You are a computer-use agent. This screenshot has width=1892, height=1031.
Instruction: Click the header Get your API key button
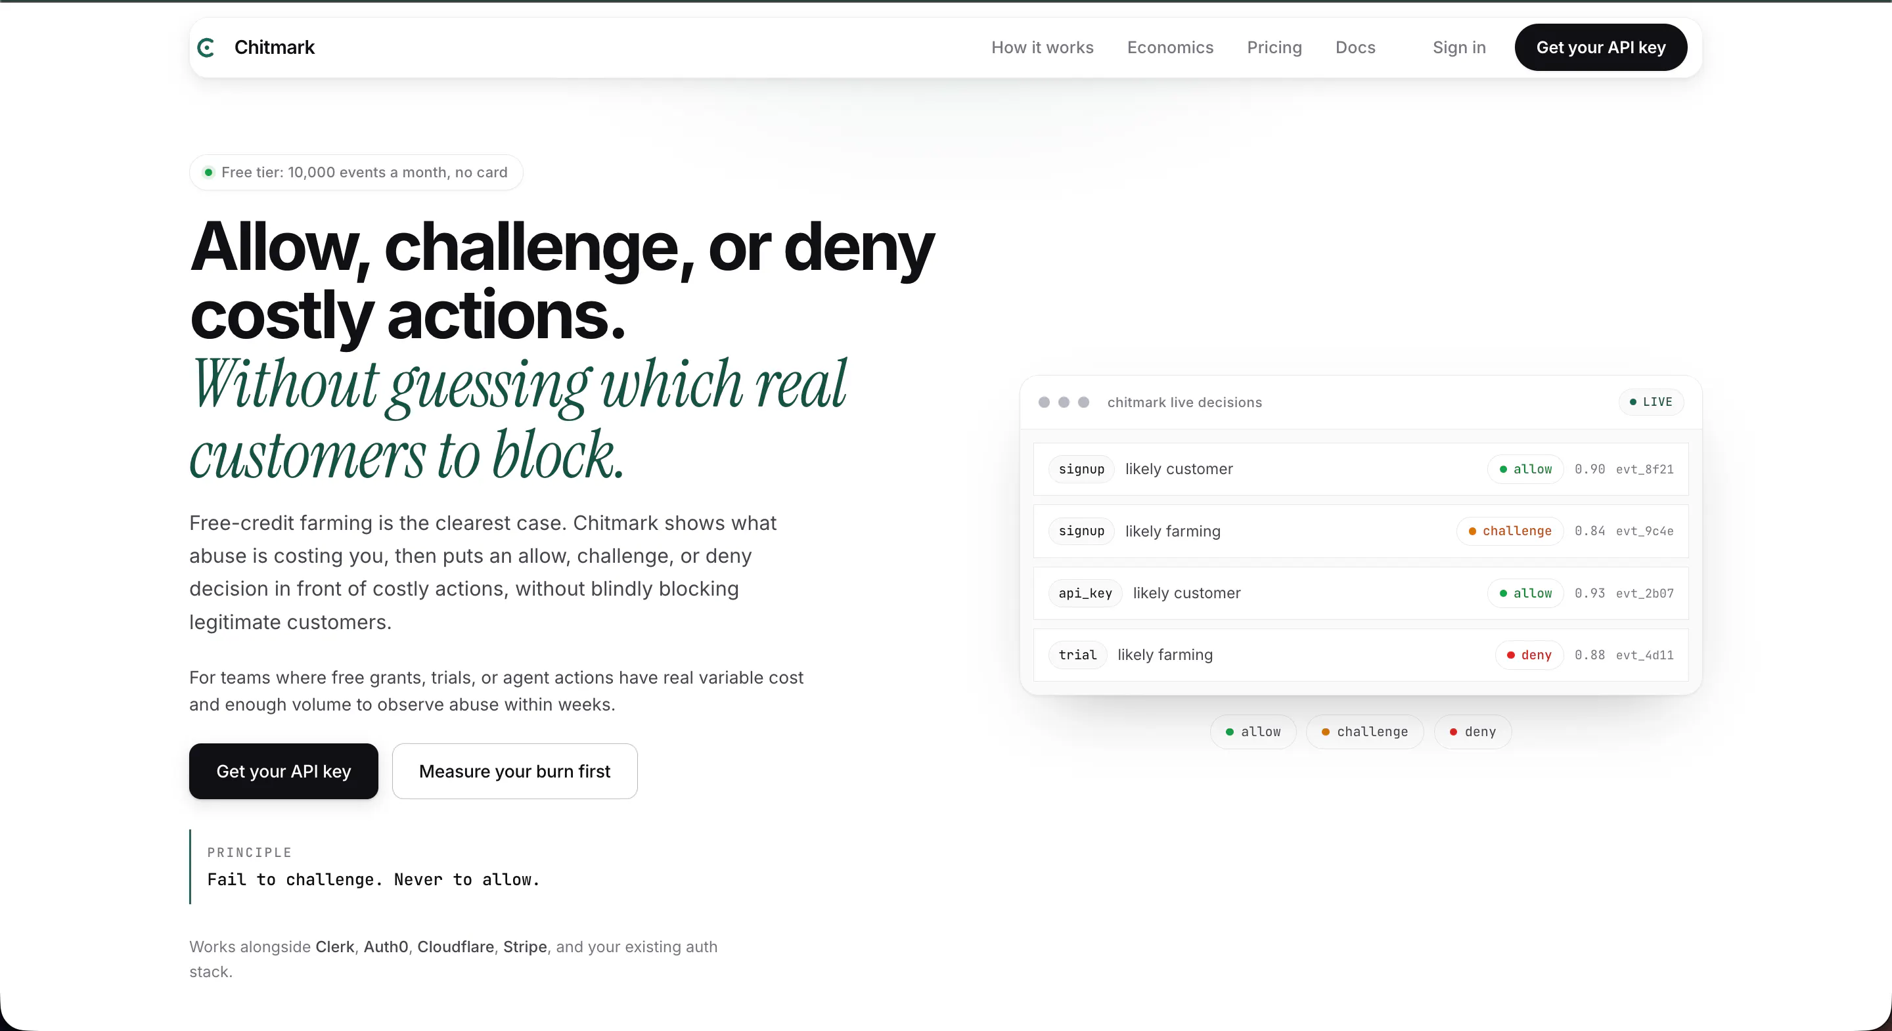[1600, 48]
